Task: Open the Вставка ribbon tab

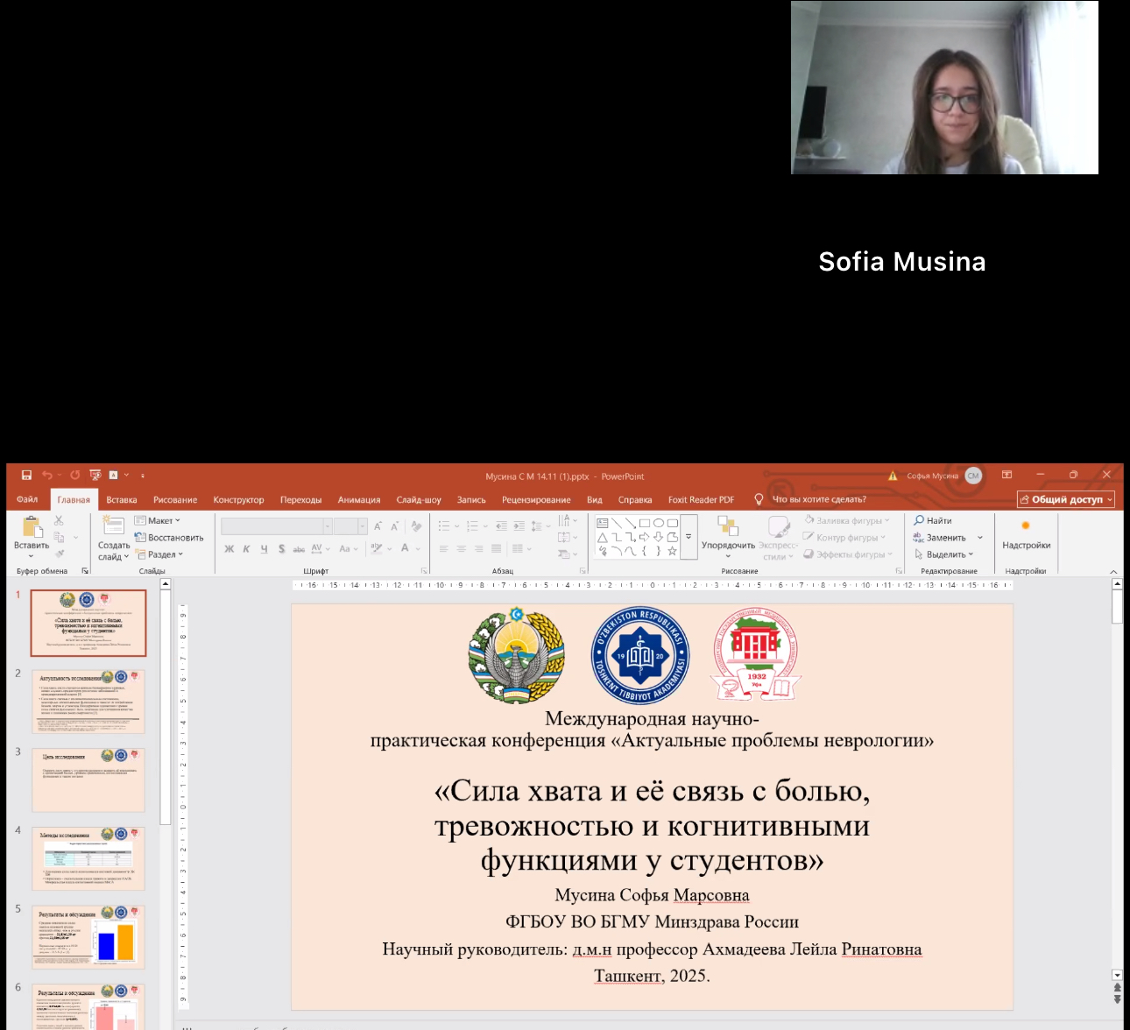Action: click(x=122, y=500)
